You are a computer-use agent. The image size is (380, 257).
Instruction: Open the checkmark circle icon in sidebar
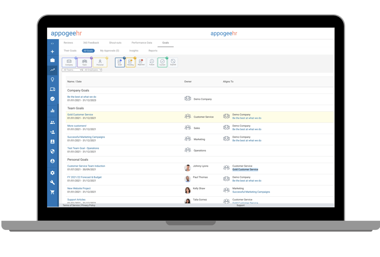pyautogui.click(x=52, y=99)
